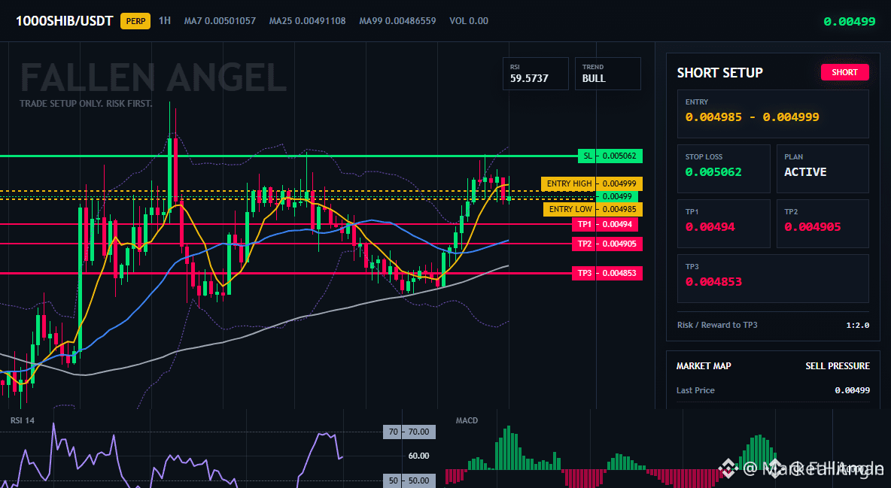Click the Risk / Reward to TP3 label
The image size is (891, 488).
[x=717, y=325]
